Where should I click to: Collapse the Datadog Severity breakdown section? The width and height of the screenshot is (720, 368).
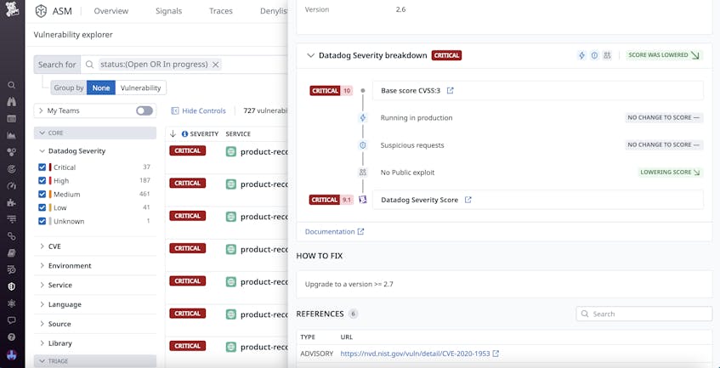310,55
